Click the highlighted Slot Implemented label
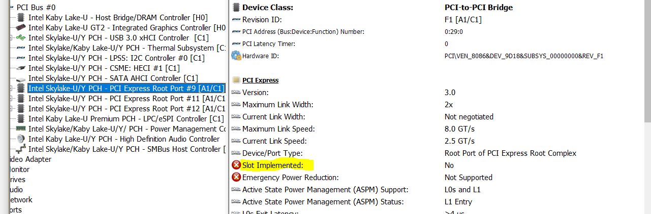 [273, 165]
